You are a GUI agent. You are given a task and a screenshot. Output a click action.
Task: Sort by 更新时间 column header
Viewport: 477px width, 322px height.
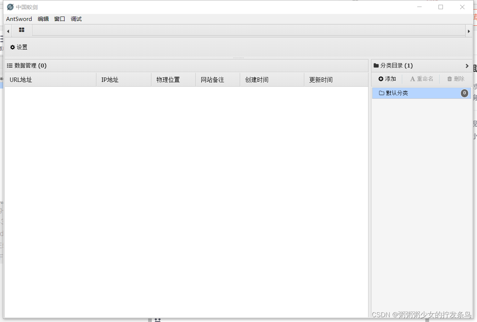point(336,80)
